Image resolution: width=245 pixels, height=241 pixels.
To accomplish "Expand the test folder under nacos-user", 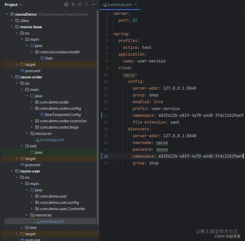I will 22,227.
